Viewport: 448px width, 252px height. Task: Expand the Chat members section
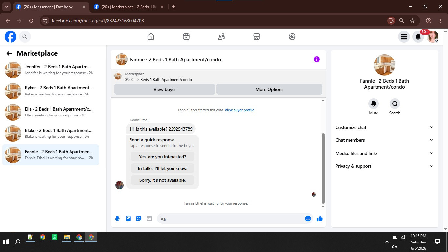tap(384, 140)
